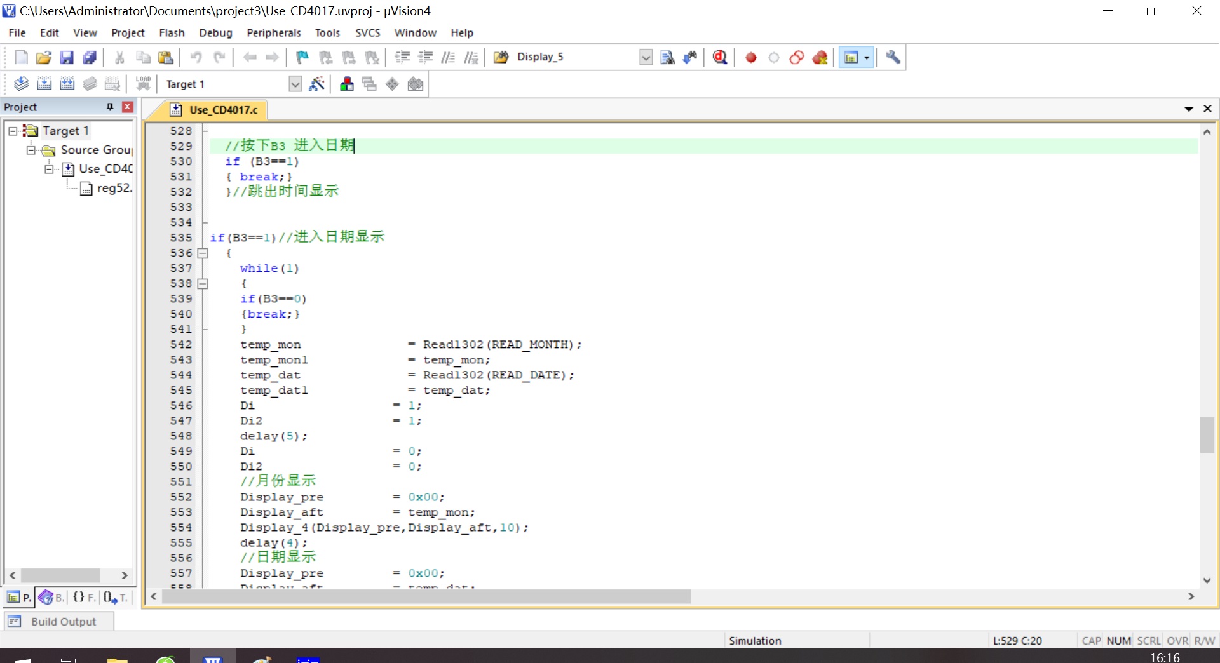The width and height of the screenshot is (1220, 663).
Task: Save the current file
Action: (67, 57)
